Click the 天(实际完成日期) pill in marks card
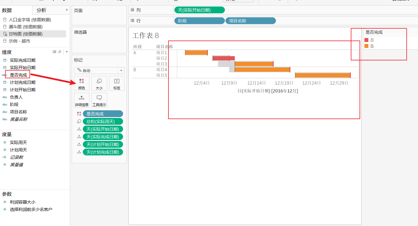 pyautogui.click(x=103, y=137)
